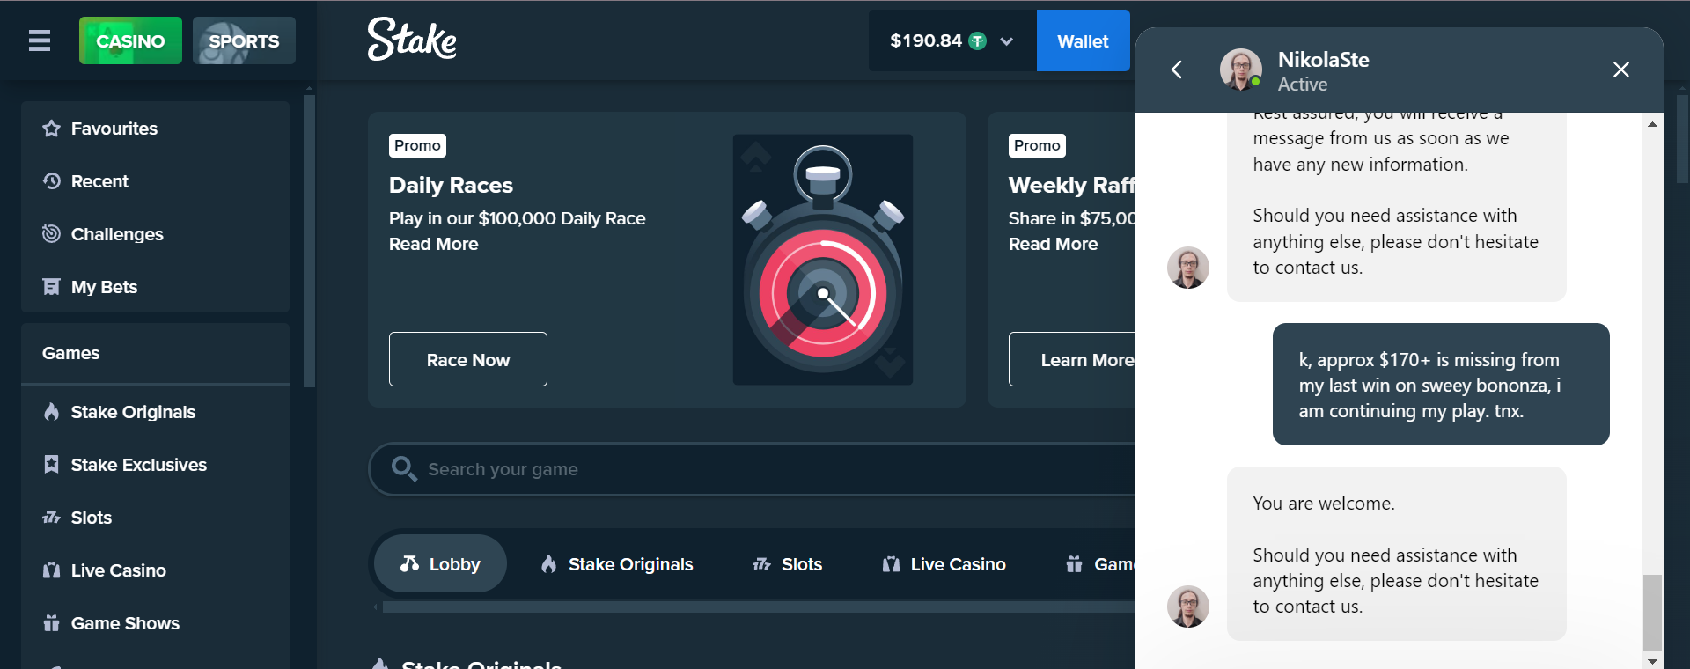1690x669 pixels.
Task: Click agent avatar beside 'You are welcome' message
Action: pyautogui.click(x=1188, y=607)
